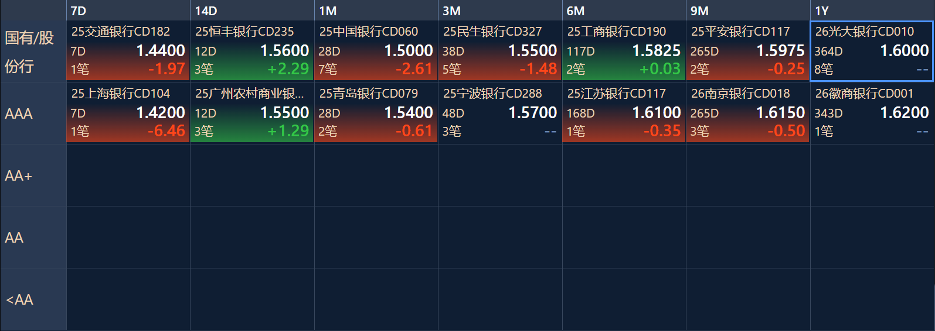Click the -0.35 change value

click(x=662, y=131)
